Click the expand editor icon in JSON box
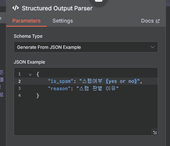The width and height of the screenshot is (170, 146). pos(155,133)
